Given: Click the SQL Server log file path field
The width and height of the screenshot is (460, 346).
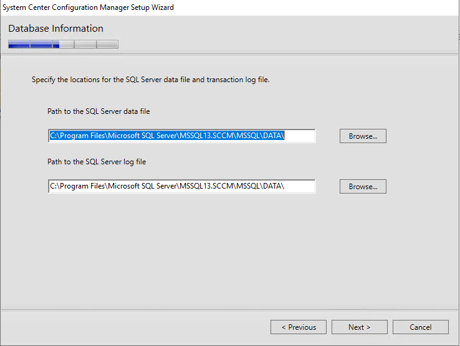Looking at the screenshot, I should pos(182,186).
